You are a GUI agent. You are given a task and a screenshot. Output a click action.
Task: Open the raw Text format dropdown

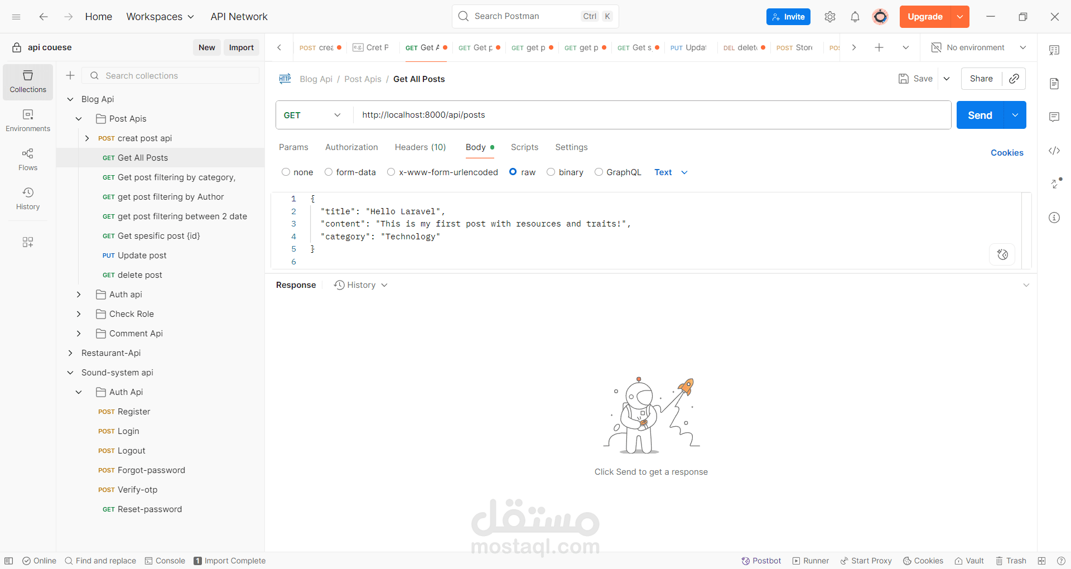click(671, 172)
